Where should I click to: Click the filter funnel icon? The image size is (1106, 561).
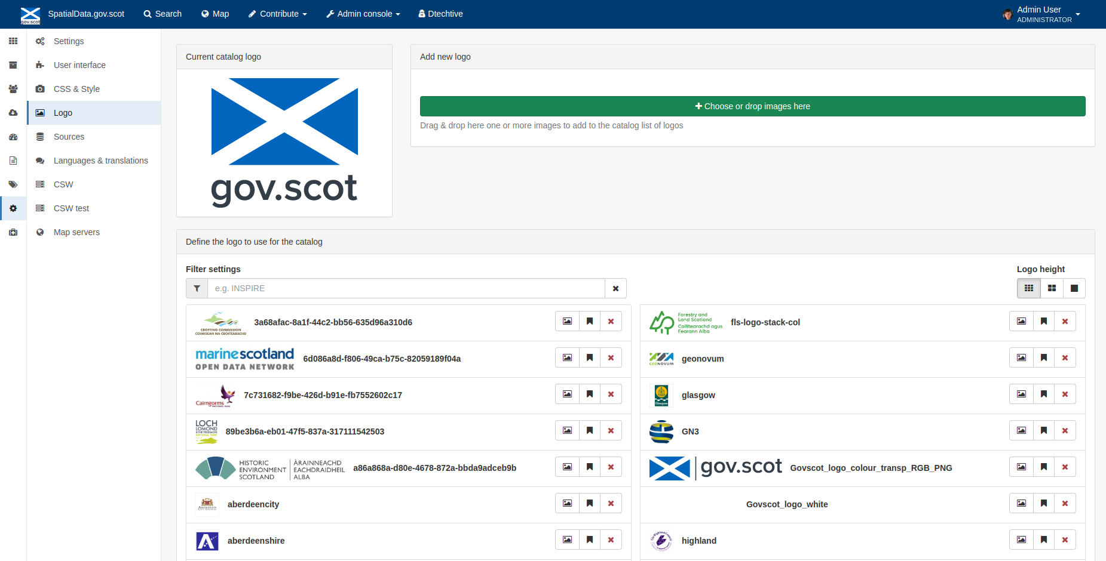[x=197, y=288]
